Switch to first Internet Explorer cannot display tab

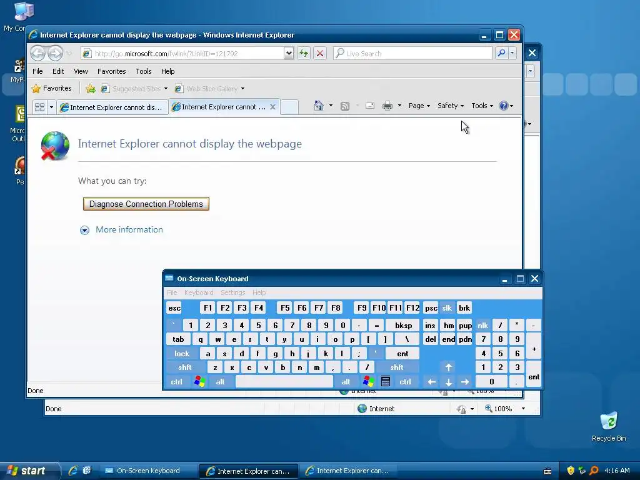(112, 107)
